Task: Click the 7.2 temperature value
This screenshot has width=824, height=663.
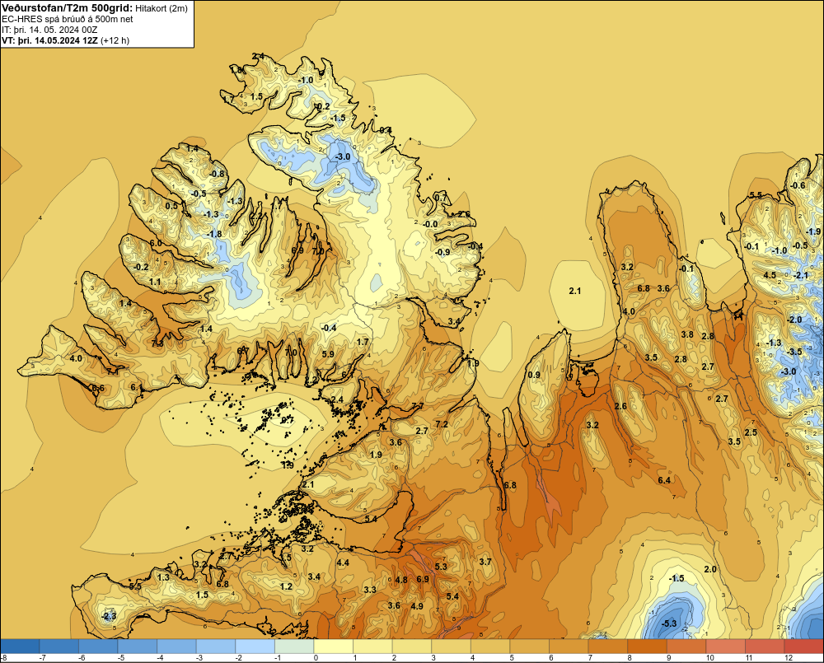Action: click(x=442, y=424)
